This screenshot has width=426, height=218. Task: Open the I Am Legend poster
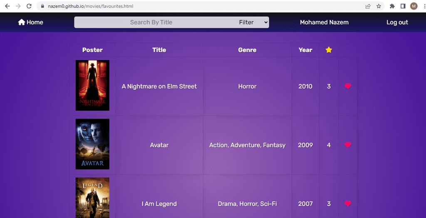92,198
